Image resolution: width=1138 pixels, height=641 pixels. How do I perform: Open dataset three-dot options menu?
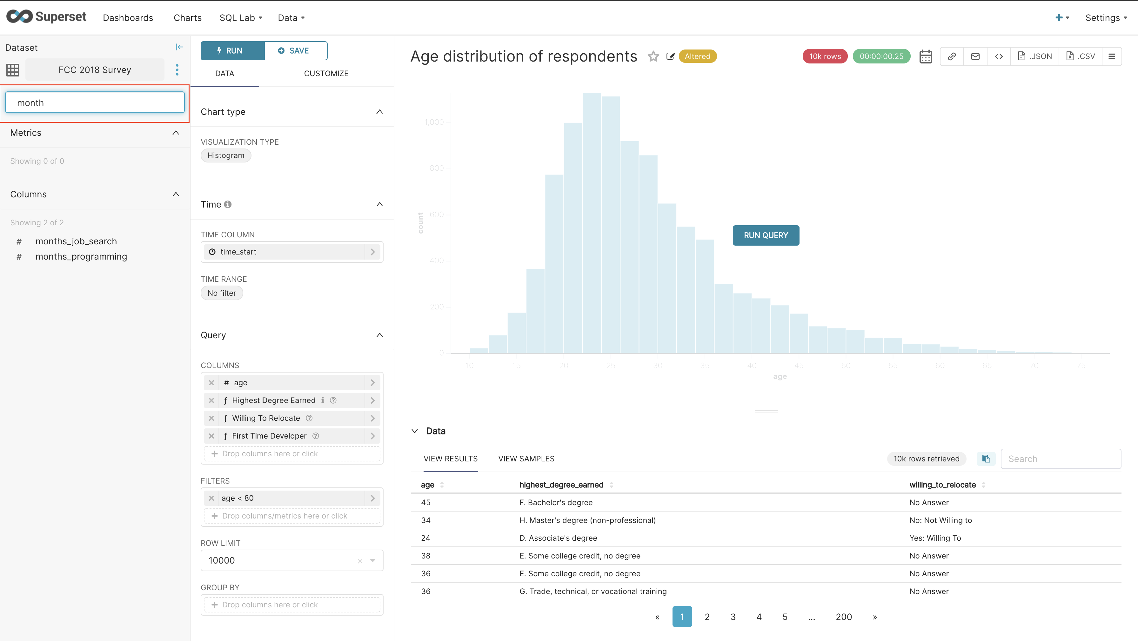pyautogui.click(x=177, y=70)
